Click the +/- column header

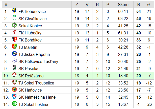149,5
